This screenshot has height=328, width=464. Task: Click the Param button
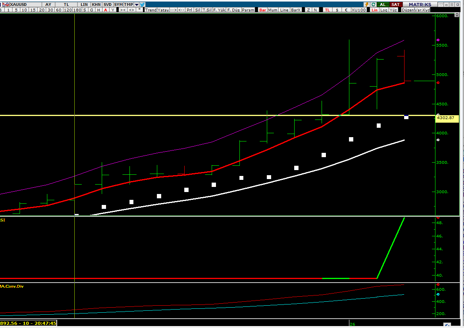(x=248, y=10)
